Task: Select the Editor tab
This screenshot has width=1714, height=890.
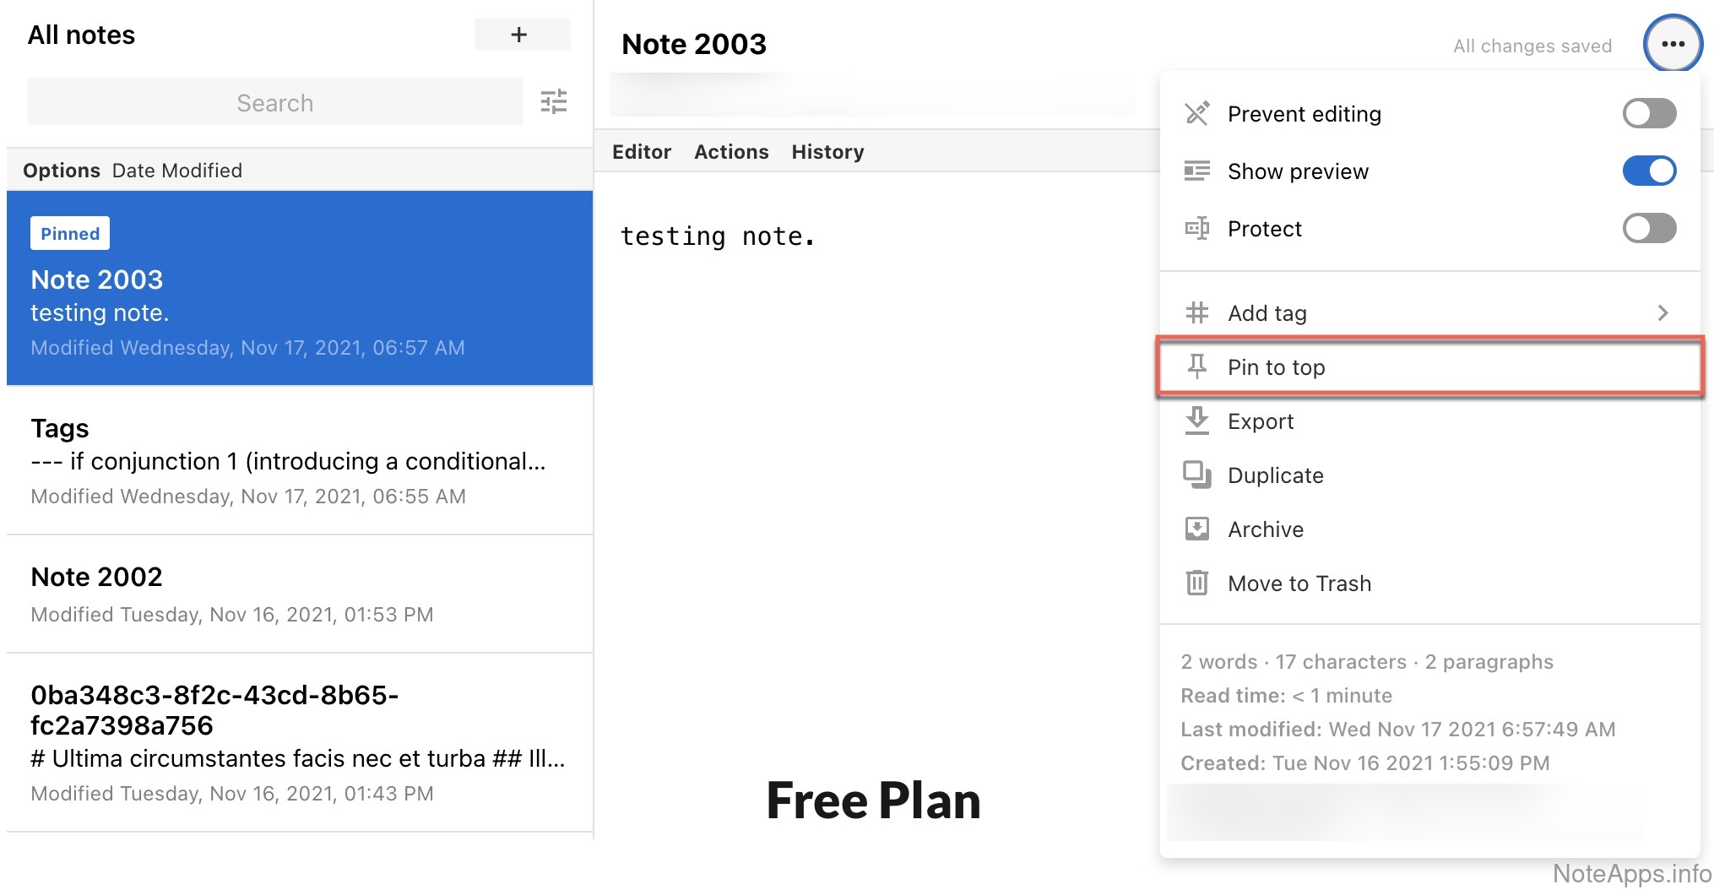Action: click(x=642, y=152)
